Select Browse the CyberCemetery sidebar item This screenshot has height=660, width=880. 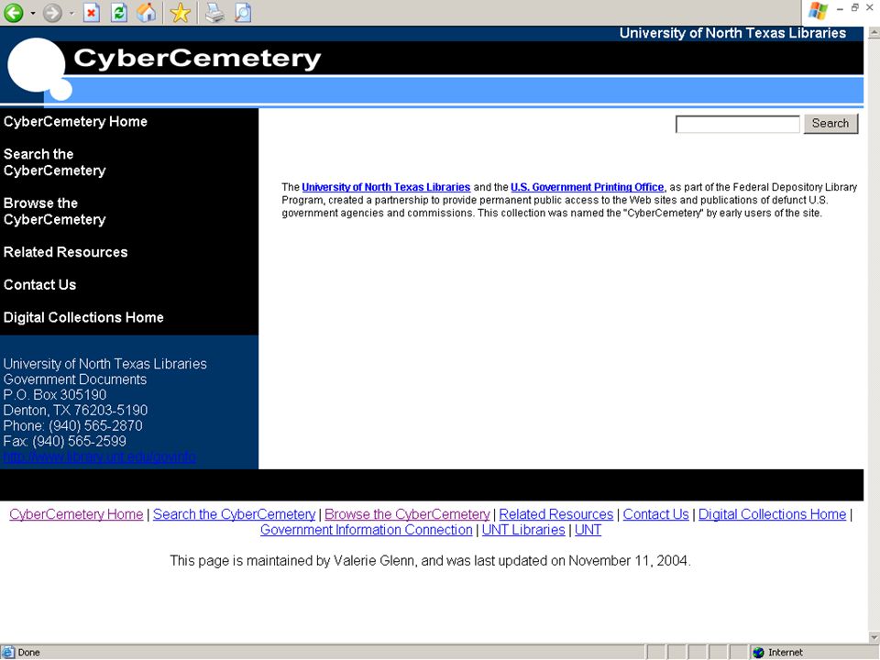tap(54, 211)
